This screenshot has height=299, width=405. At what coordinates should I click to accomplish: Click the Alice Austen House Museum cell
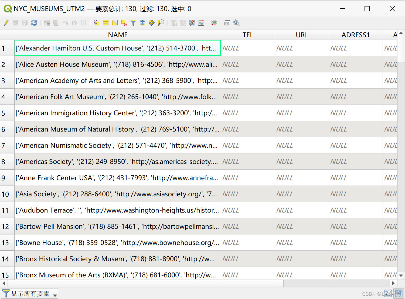118,64
